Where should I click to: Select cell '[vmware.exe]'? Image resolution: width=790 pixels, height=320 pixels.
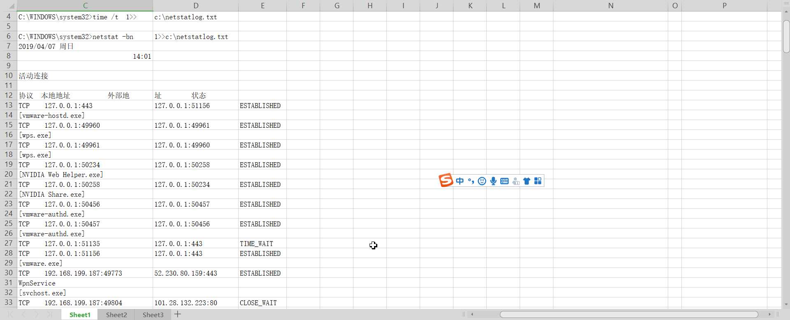coord(85,263)
